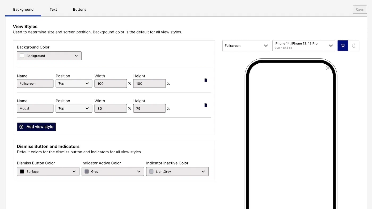Click the Fullscreen name input field
372x209 pixels.
click(x=35, y=84)
